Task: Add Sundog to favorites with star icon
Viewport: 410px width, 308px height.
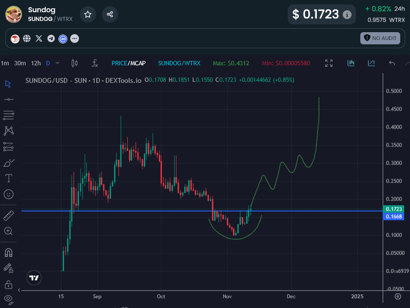Action: tap(88, 15)
